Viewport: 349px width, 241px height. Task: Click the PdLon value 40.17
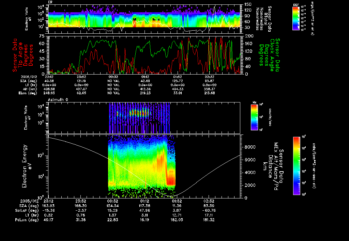tap(48, 220)
